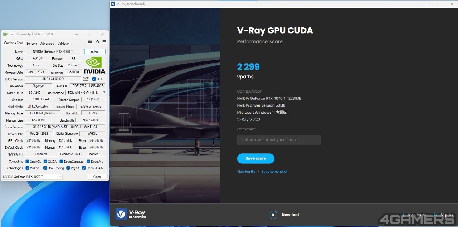458x227 pixels.
Task: Click the Driver Version value '31.0.15.3118'
Action: [x=65, y=127]
